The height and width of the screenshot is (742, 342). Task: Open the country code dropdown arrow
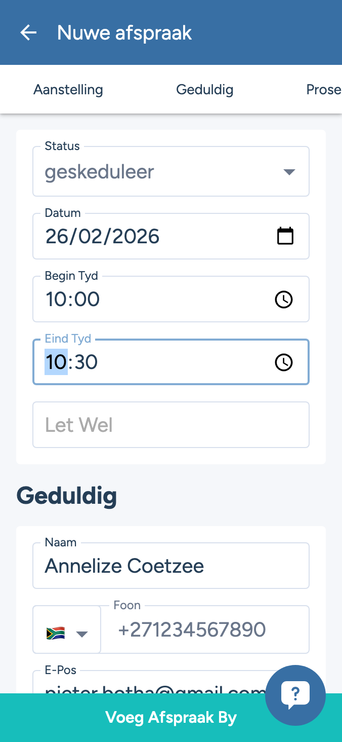(82, 634)
